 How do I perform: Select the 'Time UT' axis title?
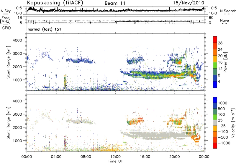[115, 161]
